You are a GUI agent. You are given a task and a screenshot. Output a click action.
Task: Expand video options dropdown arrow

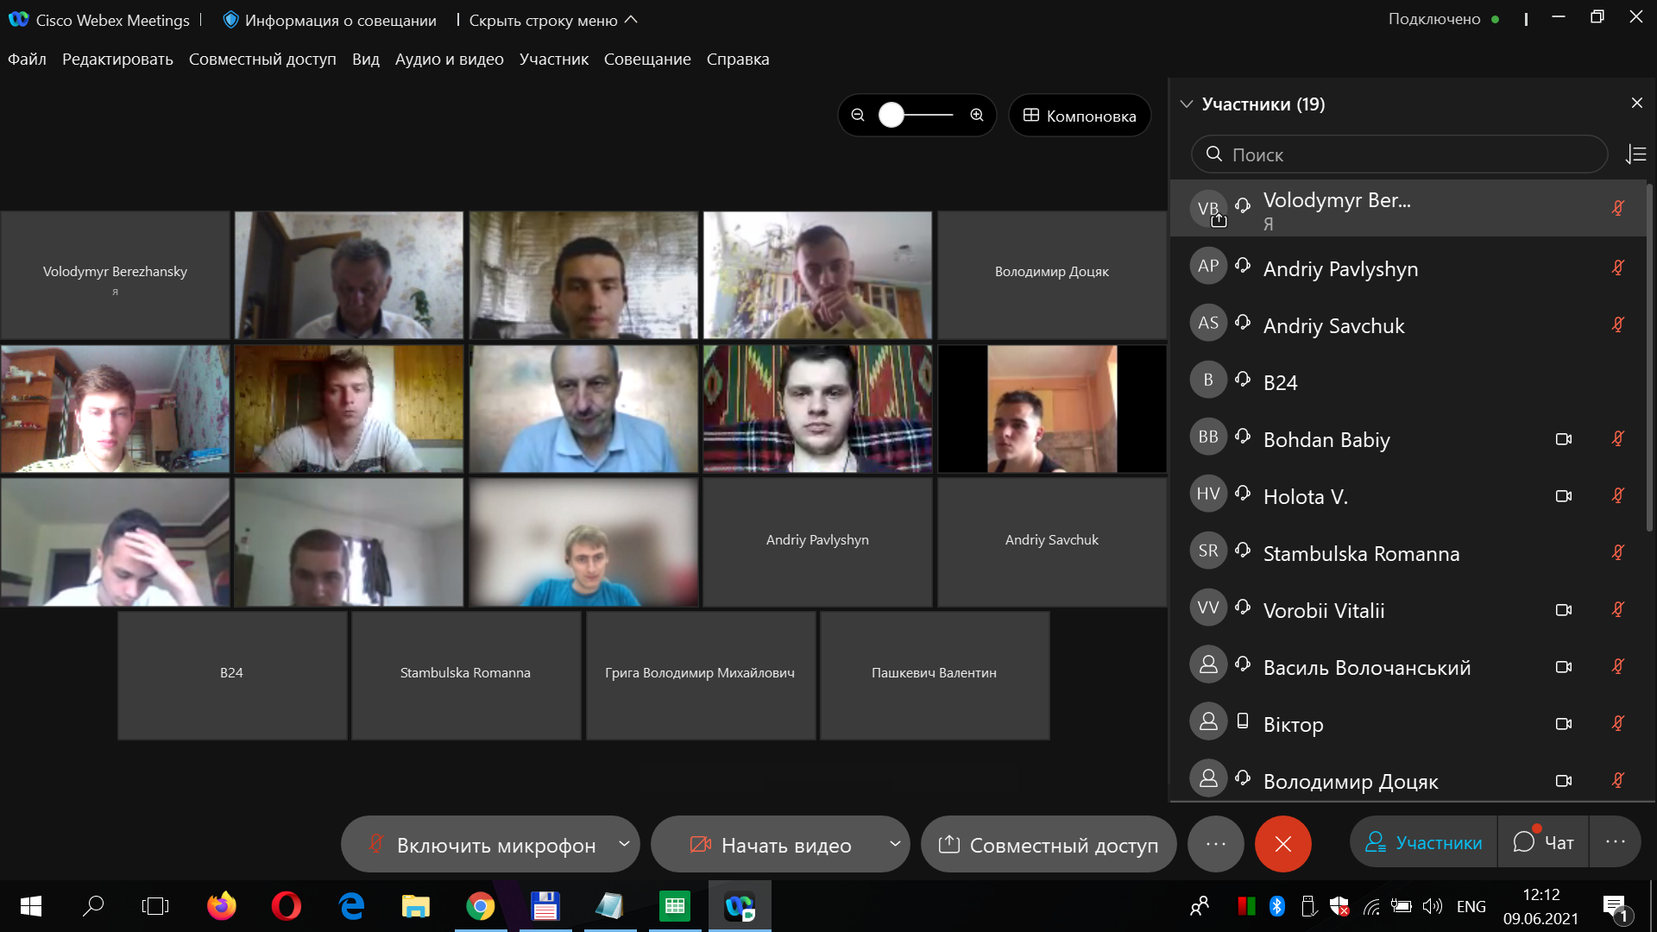895,844
